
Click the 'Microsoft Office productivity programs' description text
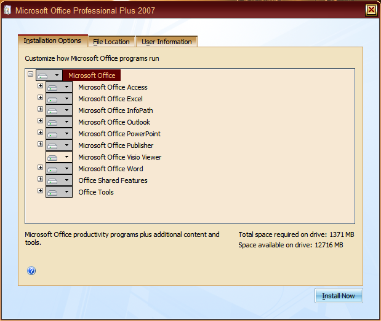tap(122, 238)
